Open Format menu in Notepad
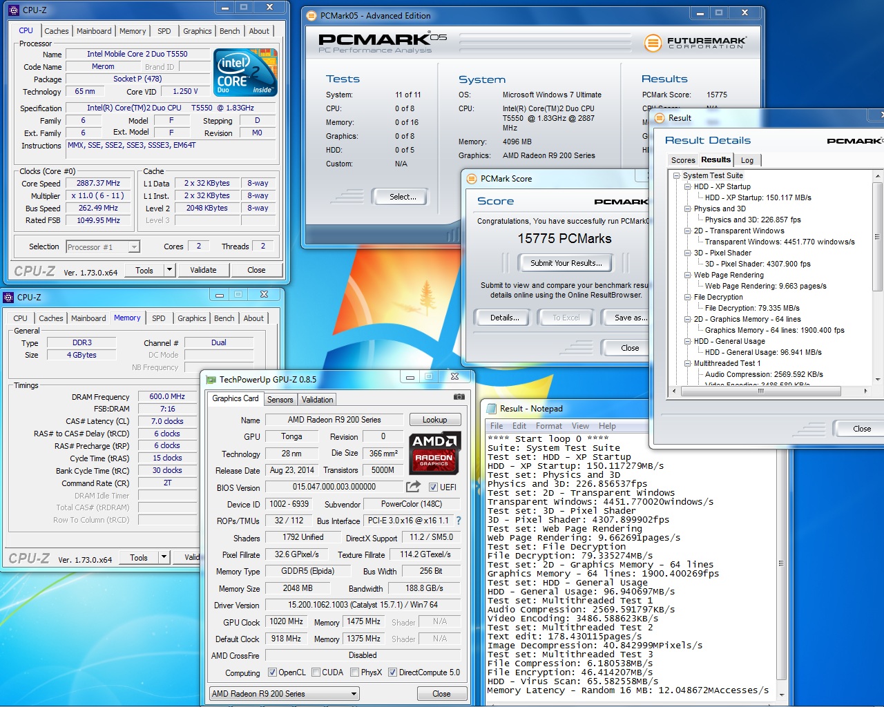Screen dimensions: 884x707 point(549,426)
